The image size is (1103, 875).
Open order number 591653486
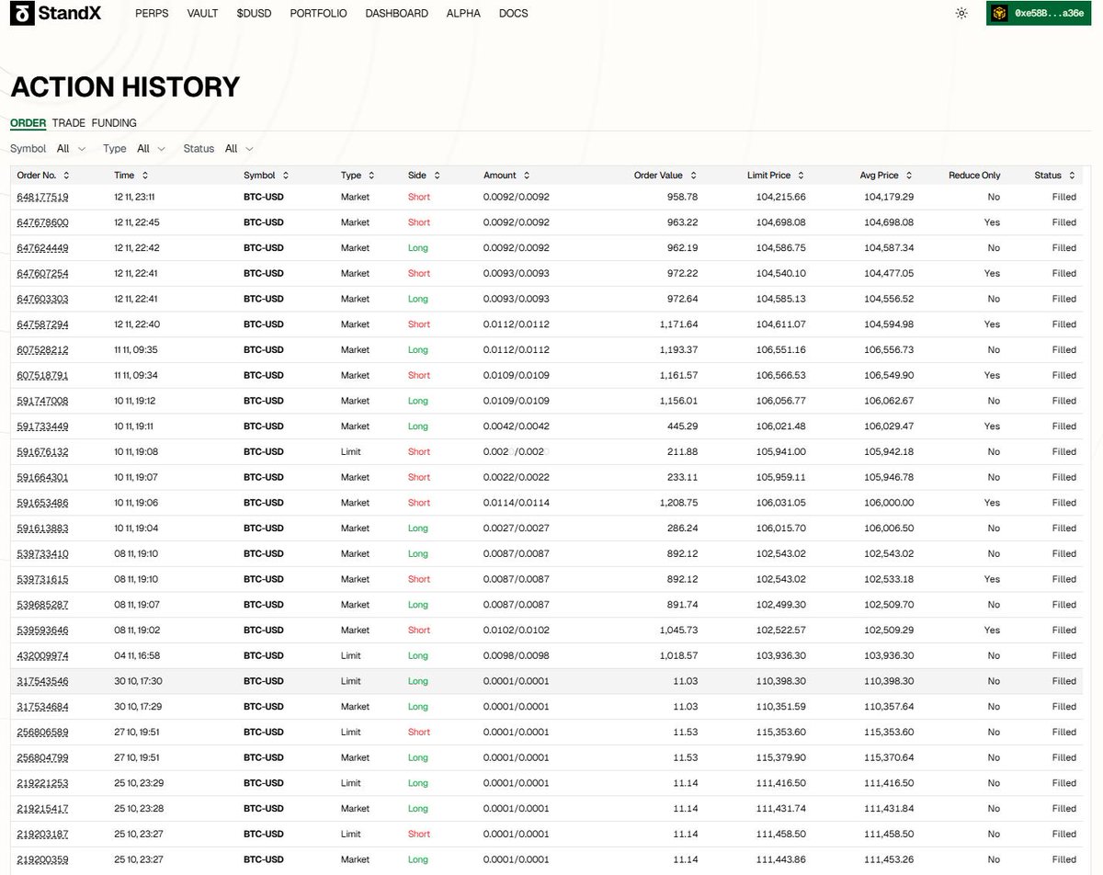click(43, 503)
